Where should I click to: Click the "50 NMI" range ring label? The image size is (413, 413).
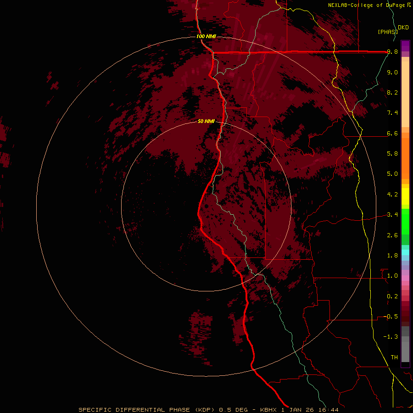pos(206,121)
